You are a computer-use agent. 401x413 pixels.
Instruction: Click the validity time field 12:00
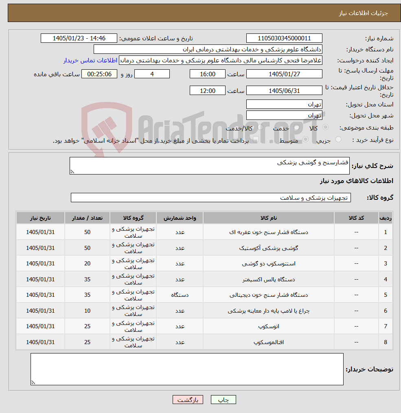[208, 91]
